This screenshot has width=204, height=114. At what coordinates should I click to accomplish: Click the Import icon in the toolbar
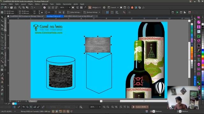pyautogui.click(x=49, y=8)
